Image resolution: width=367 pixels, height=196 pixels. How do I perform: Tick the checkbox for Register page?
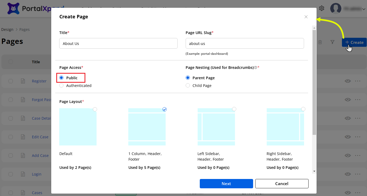point(11,81)
